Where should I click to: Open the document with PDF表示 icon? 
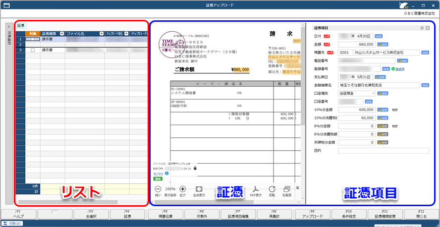[256, 189]
